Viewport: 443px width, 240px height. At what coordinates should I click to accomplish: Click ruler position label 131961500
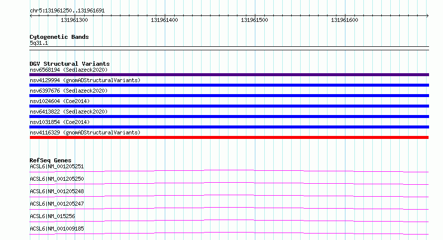point(254,20)
